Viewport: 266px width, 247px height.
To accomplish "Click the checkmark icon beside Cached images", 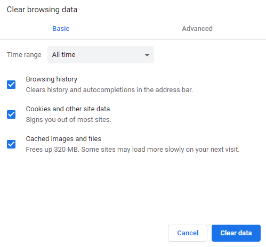I will click(x=11, y=144).
